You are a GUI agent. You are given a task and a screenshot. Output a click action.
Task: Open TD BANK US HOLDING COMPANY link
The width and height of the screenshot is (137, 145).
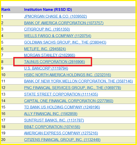(62, 107)
